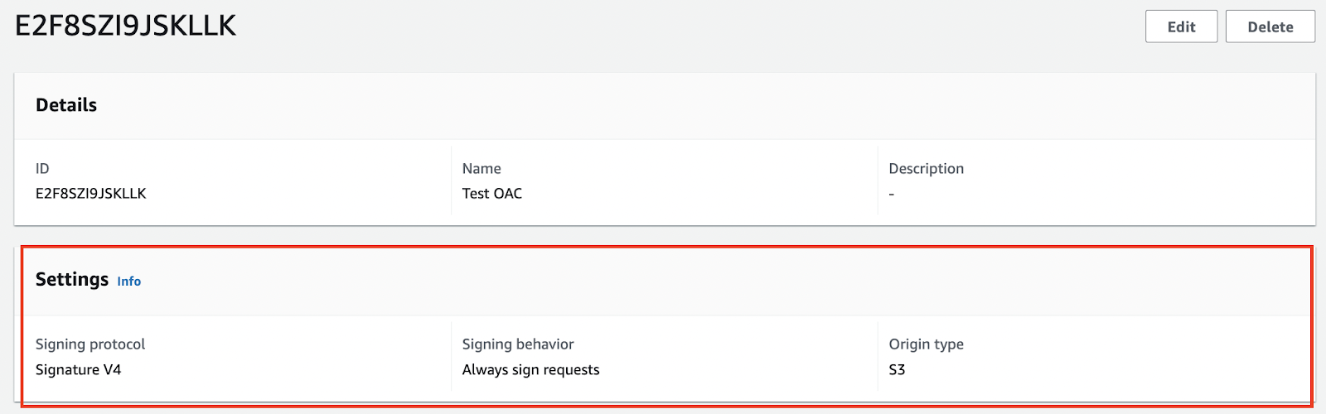The height and width of the screenshot is (414, 1326).
Task: Select the Test OAC name value
Action: [492, 194]
